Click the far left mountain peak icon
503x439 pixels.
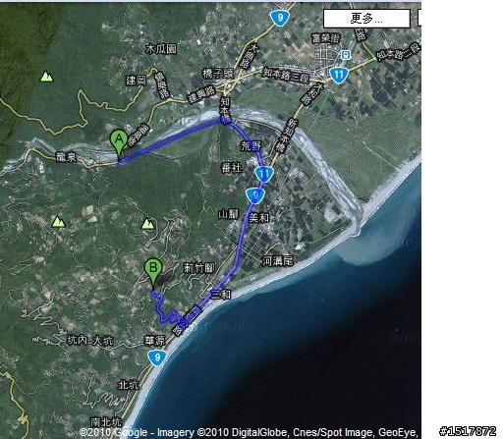59,222
